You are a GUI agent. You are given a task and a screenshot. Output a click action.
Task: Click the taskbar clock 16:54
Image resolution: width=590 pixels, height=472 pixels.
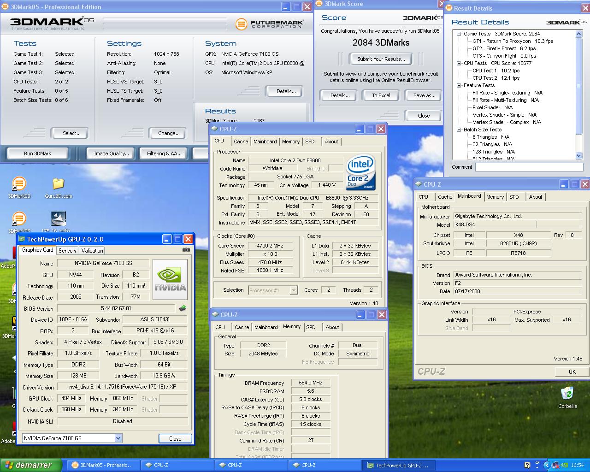577,466
